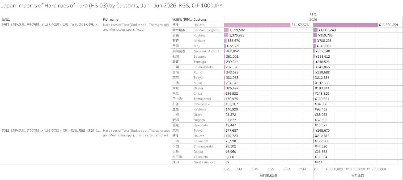Click the Japanese label '長崎空港'
This screenshot has height=180, width=403.
coord(179,51)
